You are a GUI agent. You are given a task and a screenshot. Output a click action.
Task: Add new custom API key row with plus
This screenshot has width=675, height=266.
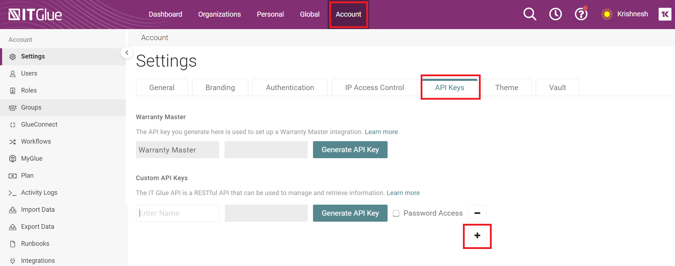(477, 235)
